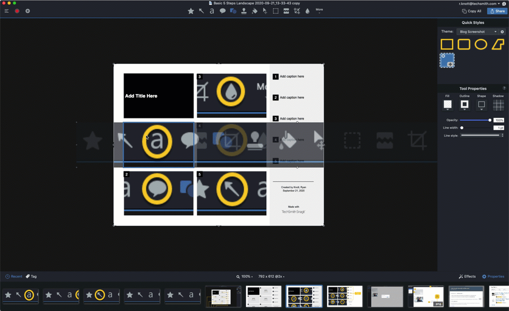Viewport: 509px width, 311px height.
Task: Open the Fill color dropdown
Action: (x=447, y=105)
